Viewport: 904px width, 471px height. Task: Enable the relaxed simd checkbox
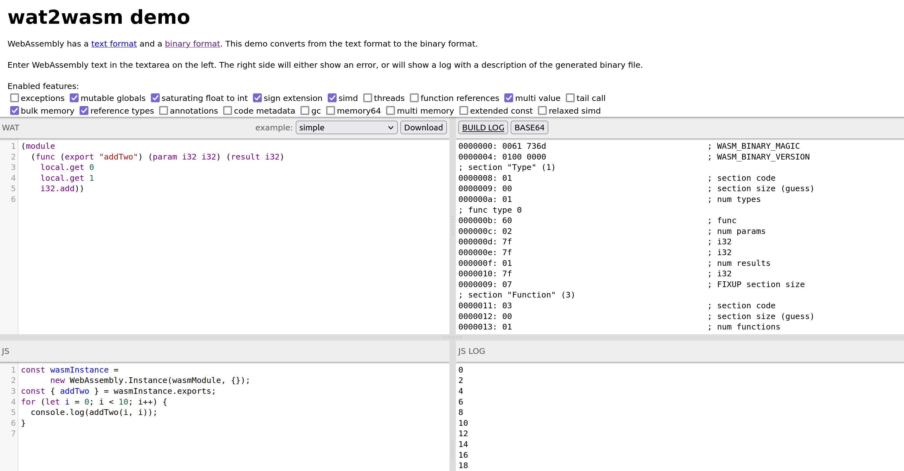(542, 110)
